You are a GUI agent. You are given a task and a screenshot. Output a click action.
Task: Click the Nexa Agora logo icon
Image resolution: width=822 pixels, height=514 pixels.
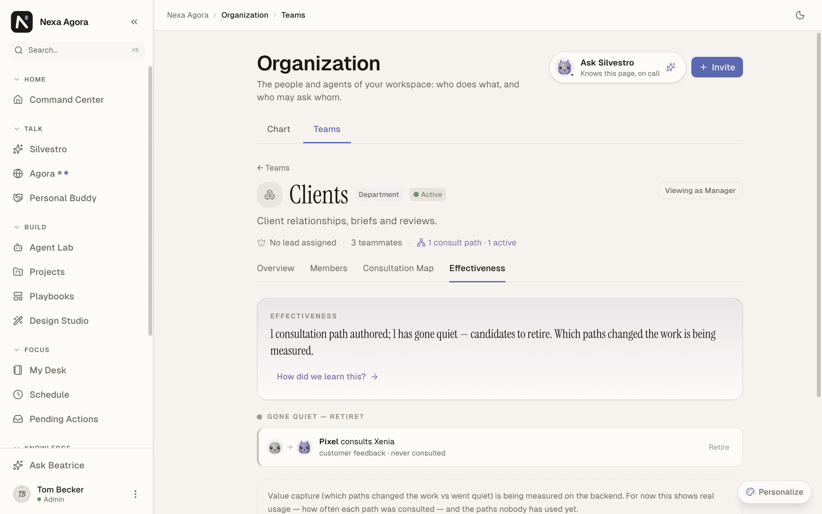click(22, 22)
